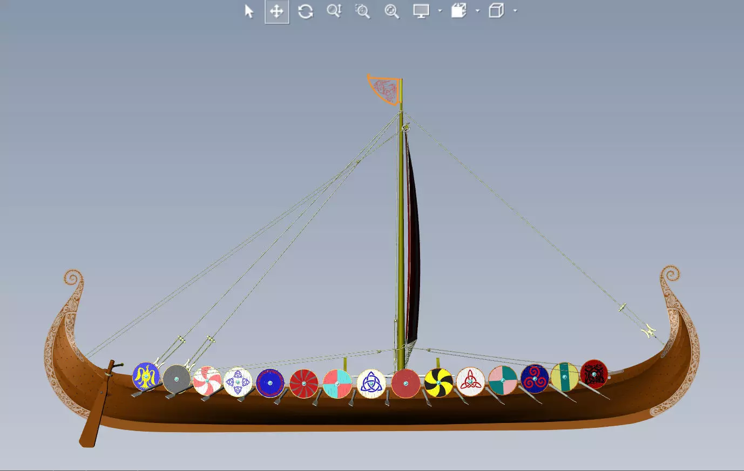Viewport: 744px width, 471px height.
Task: Pick the Zoom to area tool
Action: point(362,11)
